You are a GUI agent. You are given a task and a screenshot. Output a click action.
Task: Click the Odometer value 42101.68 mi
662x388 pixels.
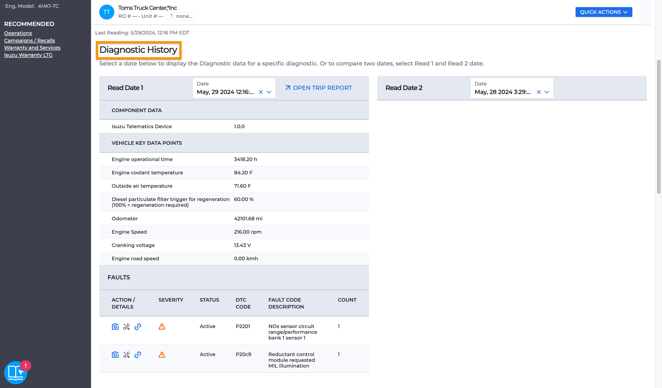click(x=248, y=218)
